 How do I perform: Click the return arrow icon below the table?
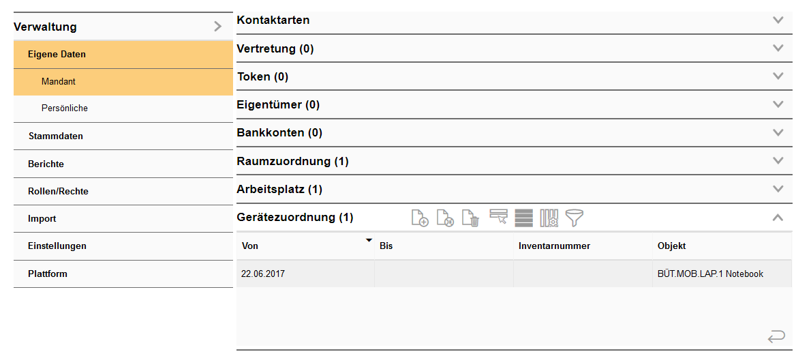(776, 336)
